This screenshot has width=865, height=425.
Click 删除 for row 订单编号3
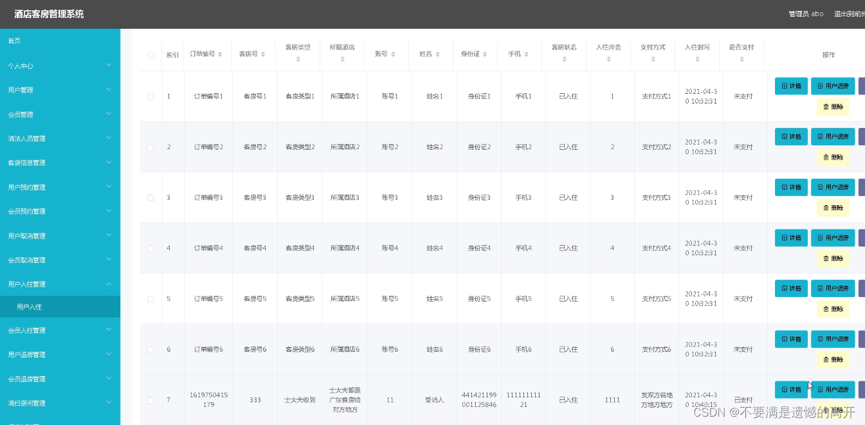833,208
